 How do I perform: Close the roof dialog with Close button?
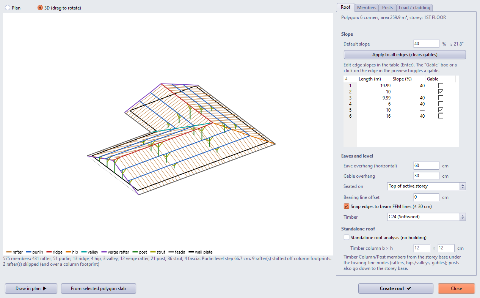(x=456, y=289)
